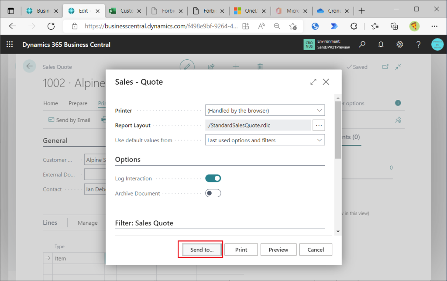Viewport: 447px width, 281px height.
Task: Open the Manage menu in Lines
Action: [87, 223]
